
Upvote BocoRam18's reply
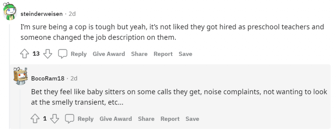pyautogui.click(x=35, y=119)
